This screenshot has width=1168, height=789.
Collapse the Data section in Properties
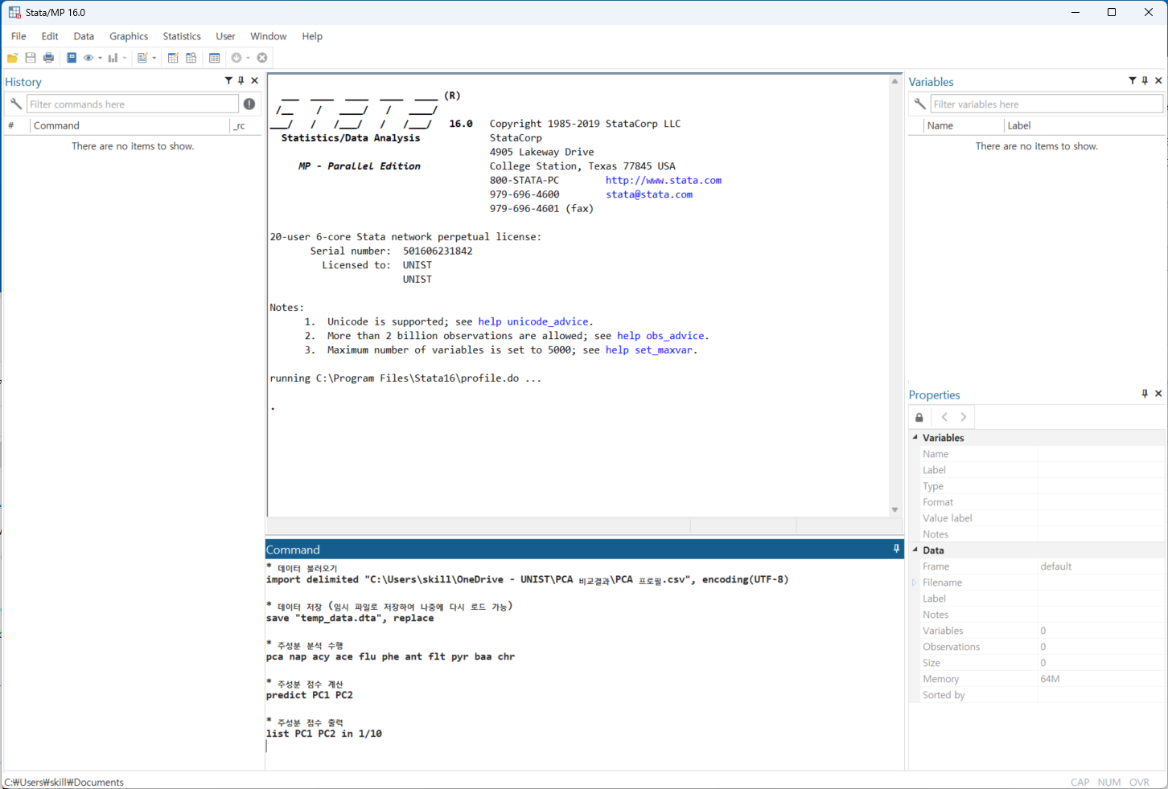point(915,550)
